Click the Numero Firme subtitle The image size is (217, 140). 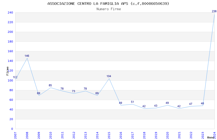coord(108,9)
